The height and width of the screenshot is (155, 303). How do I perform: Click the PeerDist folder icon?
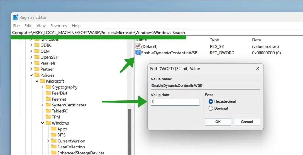[48, 93]
